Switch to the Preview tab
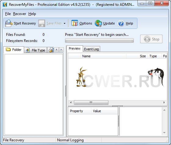This screenshot has width=171, height=145. pyautogui.click(x=75, y=48)
